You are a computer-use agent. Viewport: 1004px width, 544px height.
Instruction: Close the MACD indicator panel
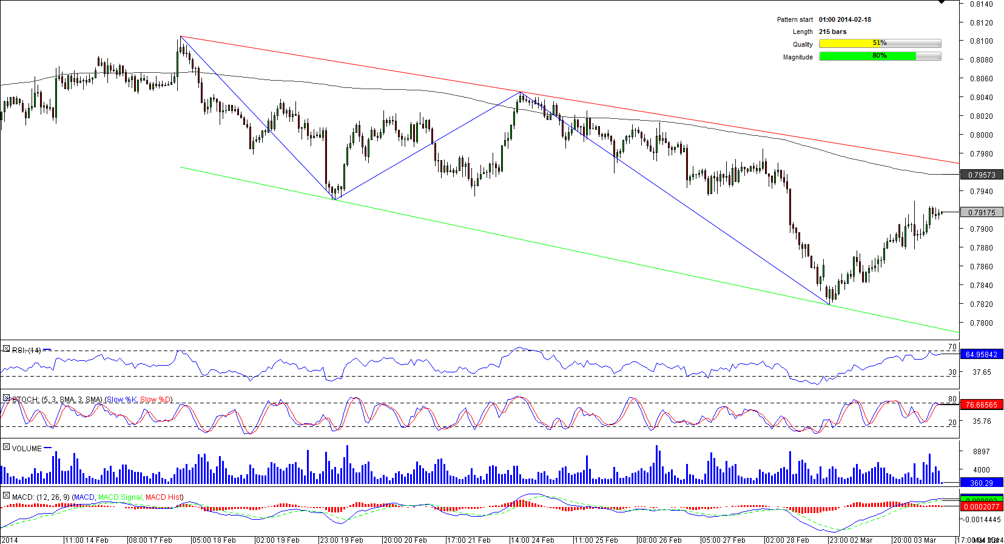(x=6, y=495)
